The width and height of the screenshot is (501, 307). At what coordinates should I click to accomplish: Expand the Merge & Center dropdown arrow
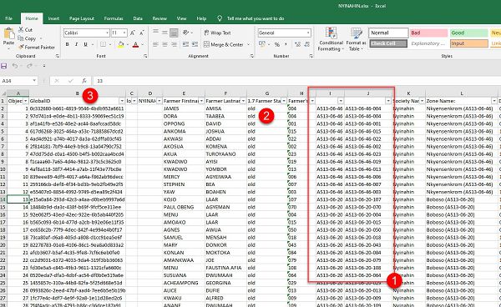[249, 45]
